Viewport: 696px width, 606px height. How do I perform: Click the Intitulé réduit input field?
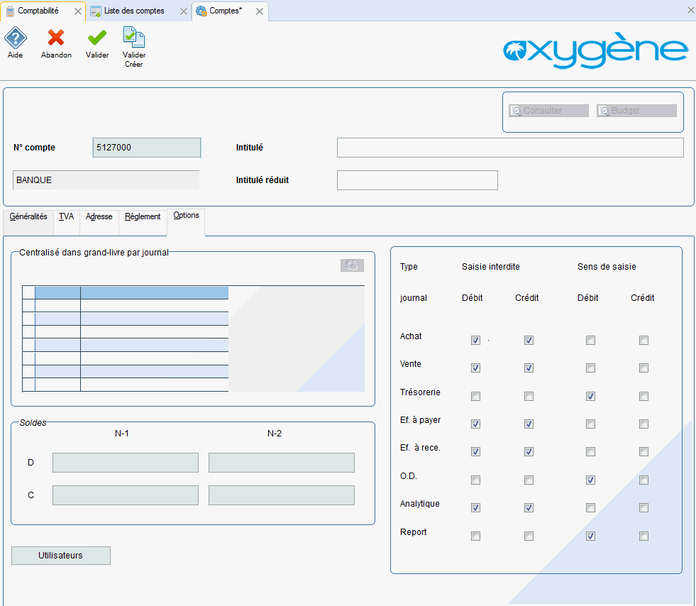click(417, 180)
